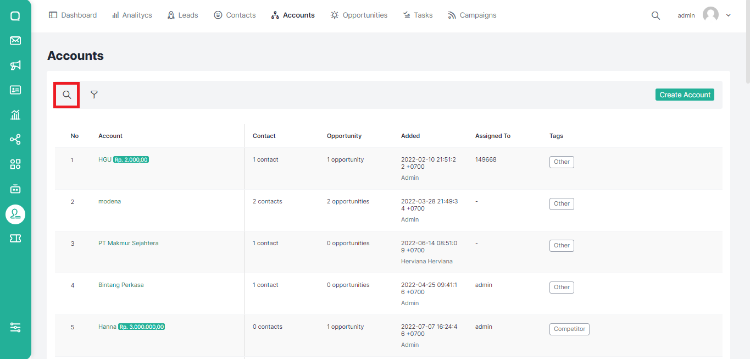Click assigned value 149668 in HGU row
Image resolution: width=750 pixels, height=359 pixels.
(x=486, y=159)
